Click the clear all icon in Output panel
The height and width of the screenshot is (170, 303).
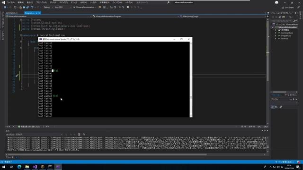(79, 134)
